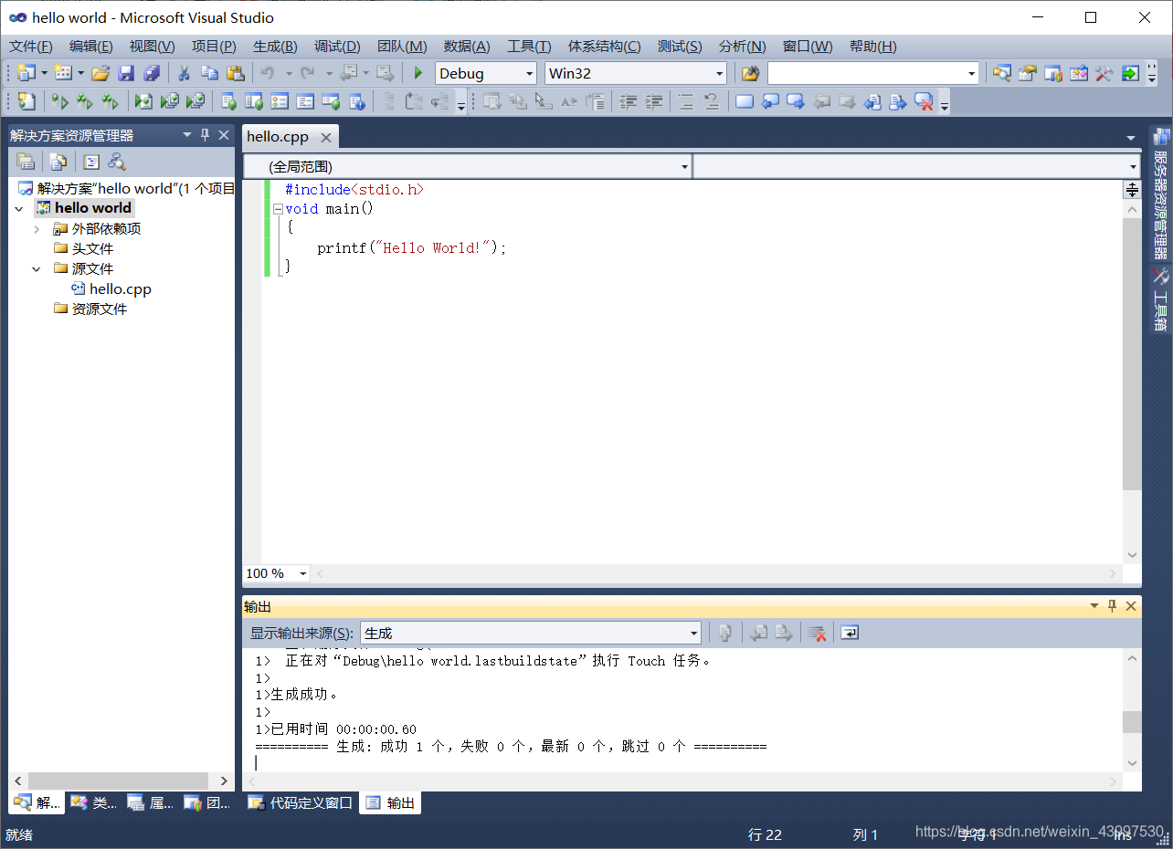
Task: Click the Toggle Bookmark rectangle icon
Action: [x=745, y=102]
